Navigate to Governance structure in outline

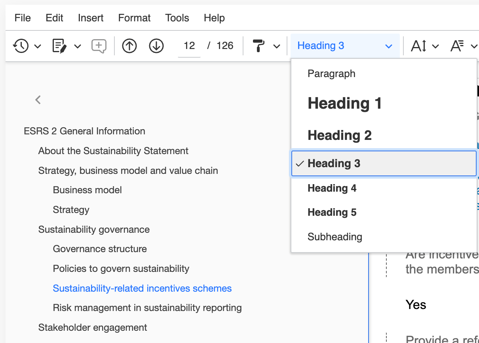100,249
